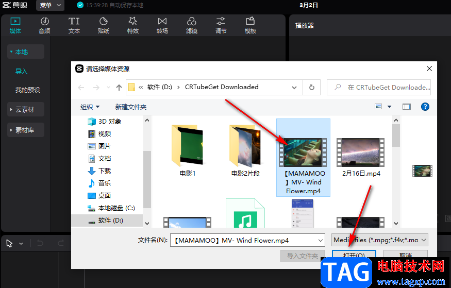The height and width of the screenshot is (288, 451).
Task: Expand the 云素材 section
Action: coord(26,110)
